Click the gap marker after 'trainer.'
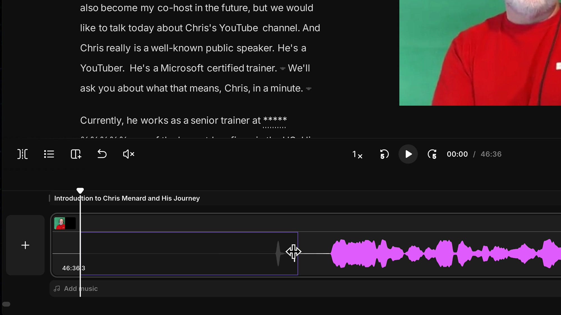 pyautogui.click(x=282, y=69)
